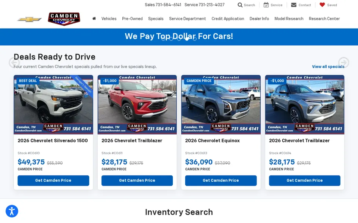The height and width of the screenshot is (223, 358).
Task: Open the Vehicles menu
Action: pos(109,19)
